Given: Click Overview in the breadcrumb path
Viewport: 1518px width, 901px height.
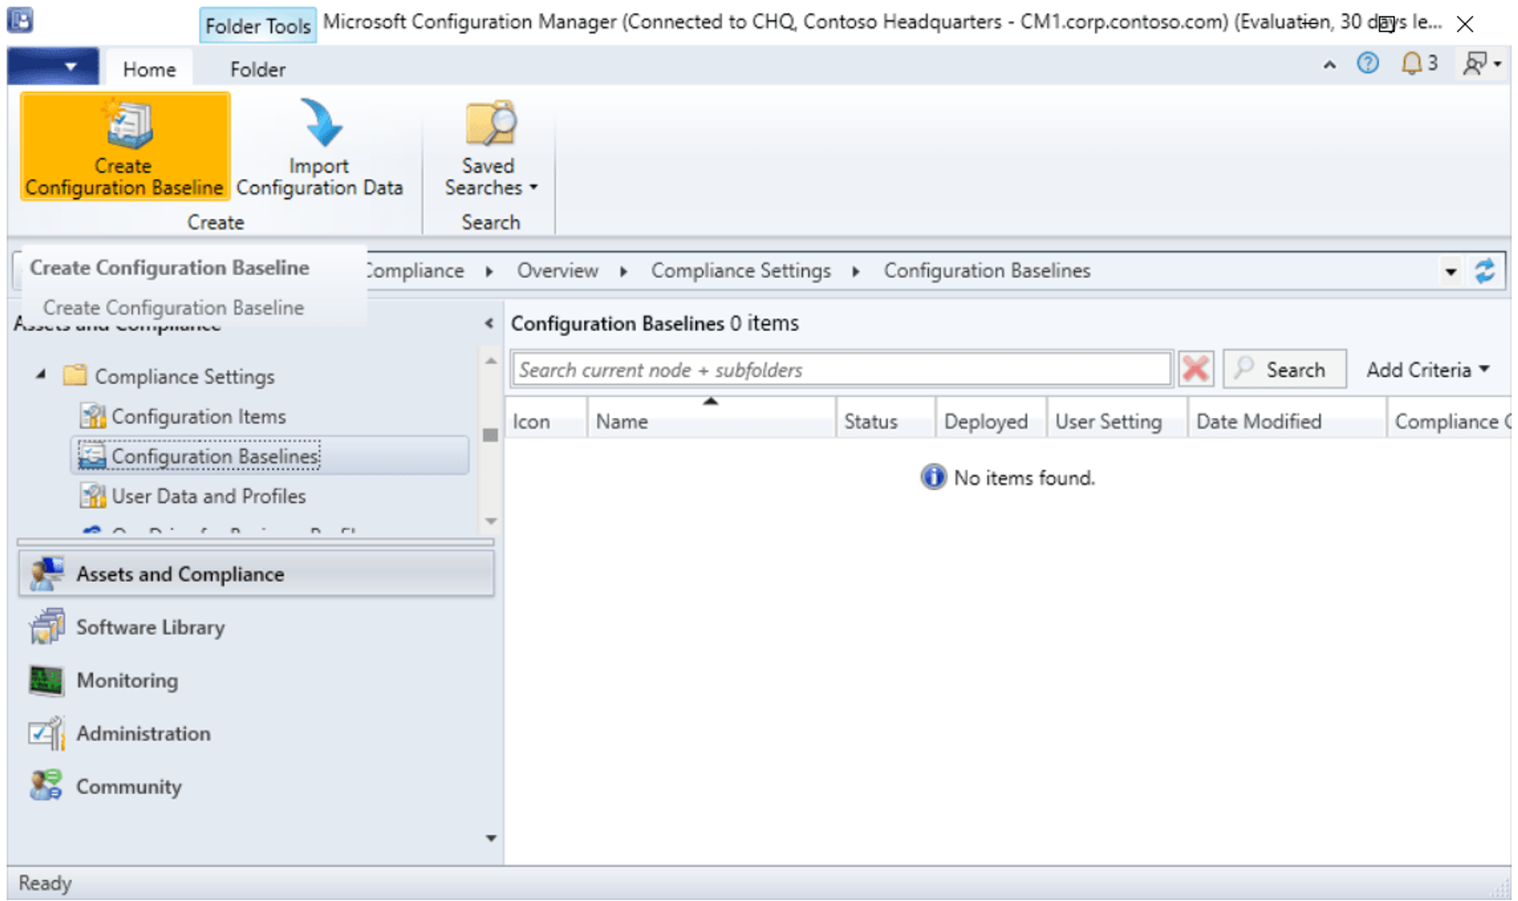Looking at the screenshot, I should [557, 271].
